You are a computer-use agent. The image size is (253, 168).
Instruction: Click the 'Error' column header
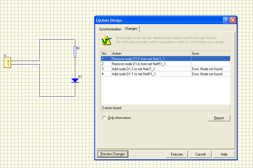click(211, 54)
